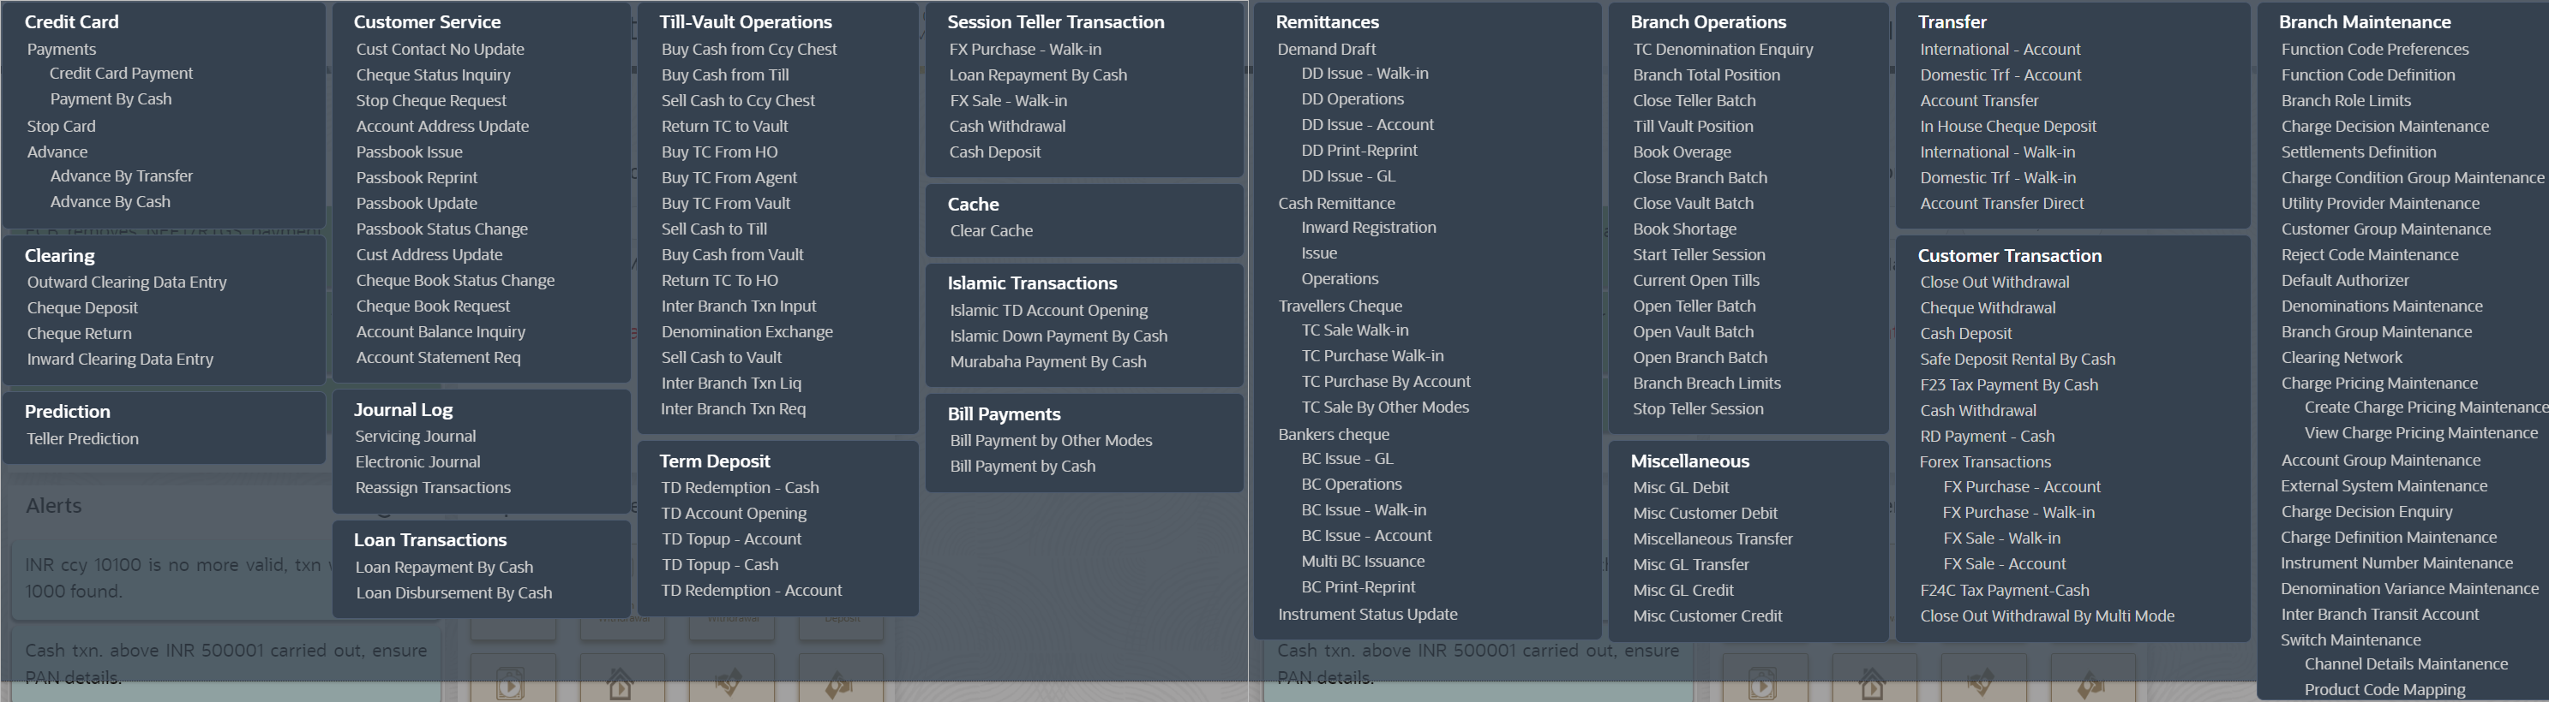Screen dimensions: 2549x702
Task: Open Misc Customer Credit
Action: click(x=1707, y=616)
